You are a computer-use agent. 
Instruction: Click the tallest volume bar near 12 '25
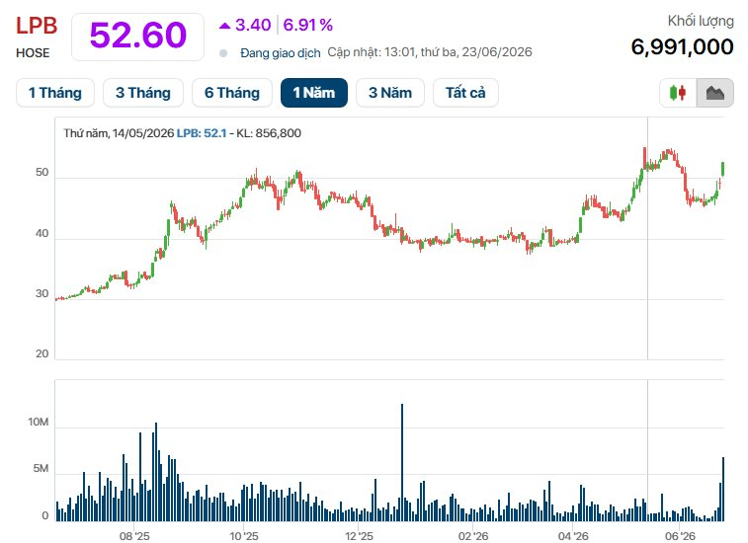point(402,462)
